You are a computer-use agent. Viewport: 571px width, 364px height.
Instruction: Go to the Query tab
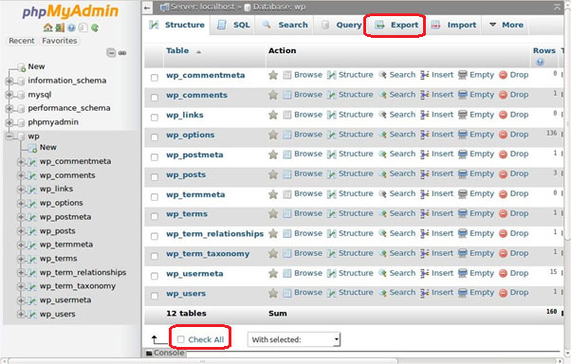pos(341,25)
